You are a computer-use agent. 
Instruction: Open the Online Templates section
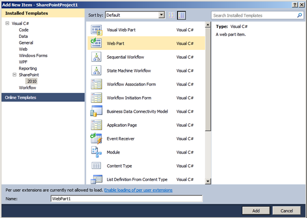click(43, 97)
